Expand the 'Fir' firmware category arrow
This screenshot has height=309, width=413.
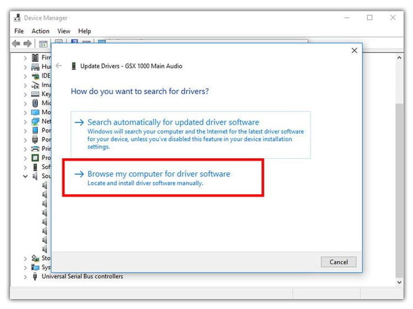click(x=25, y=58)
